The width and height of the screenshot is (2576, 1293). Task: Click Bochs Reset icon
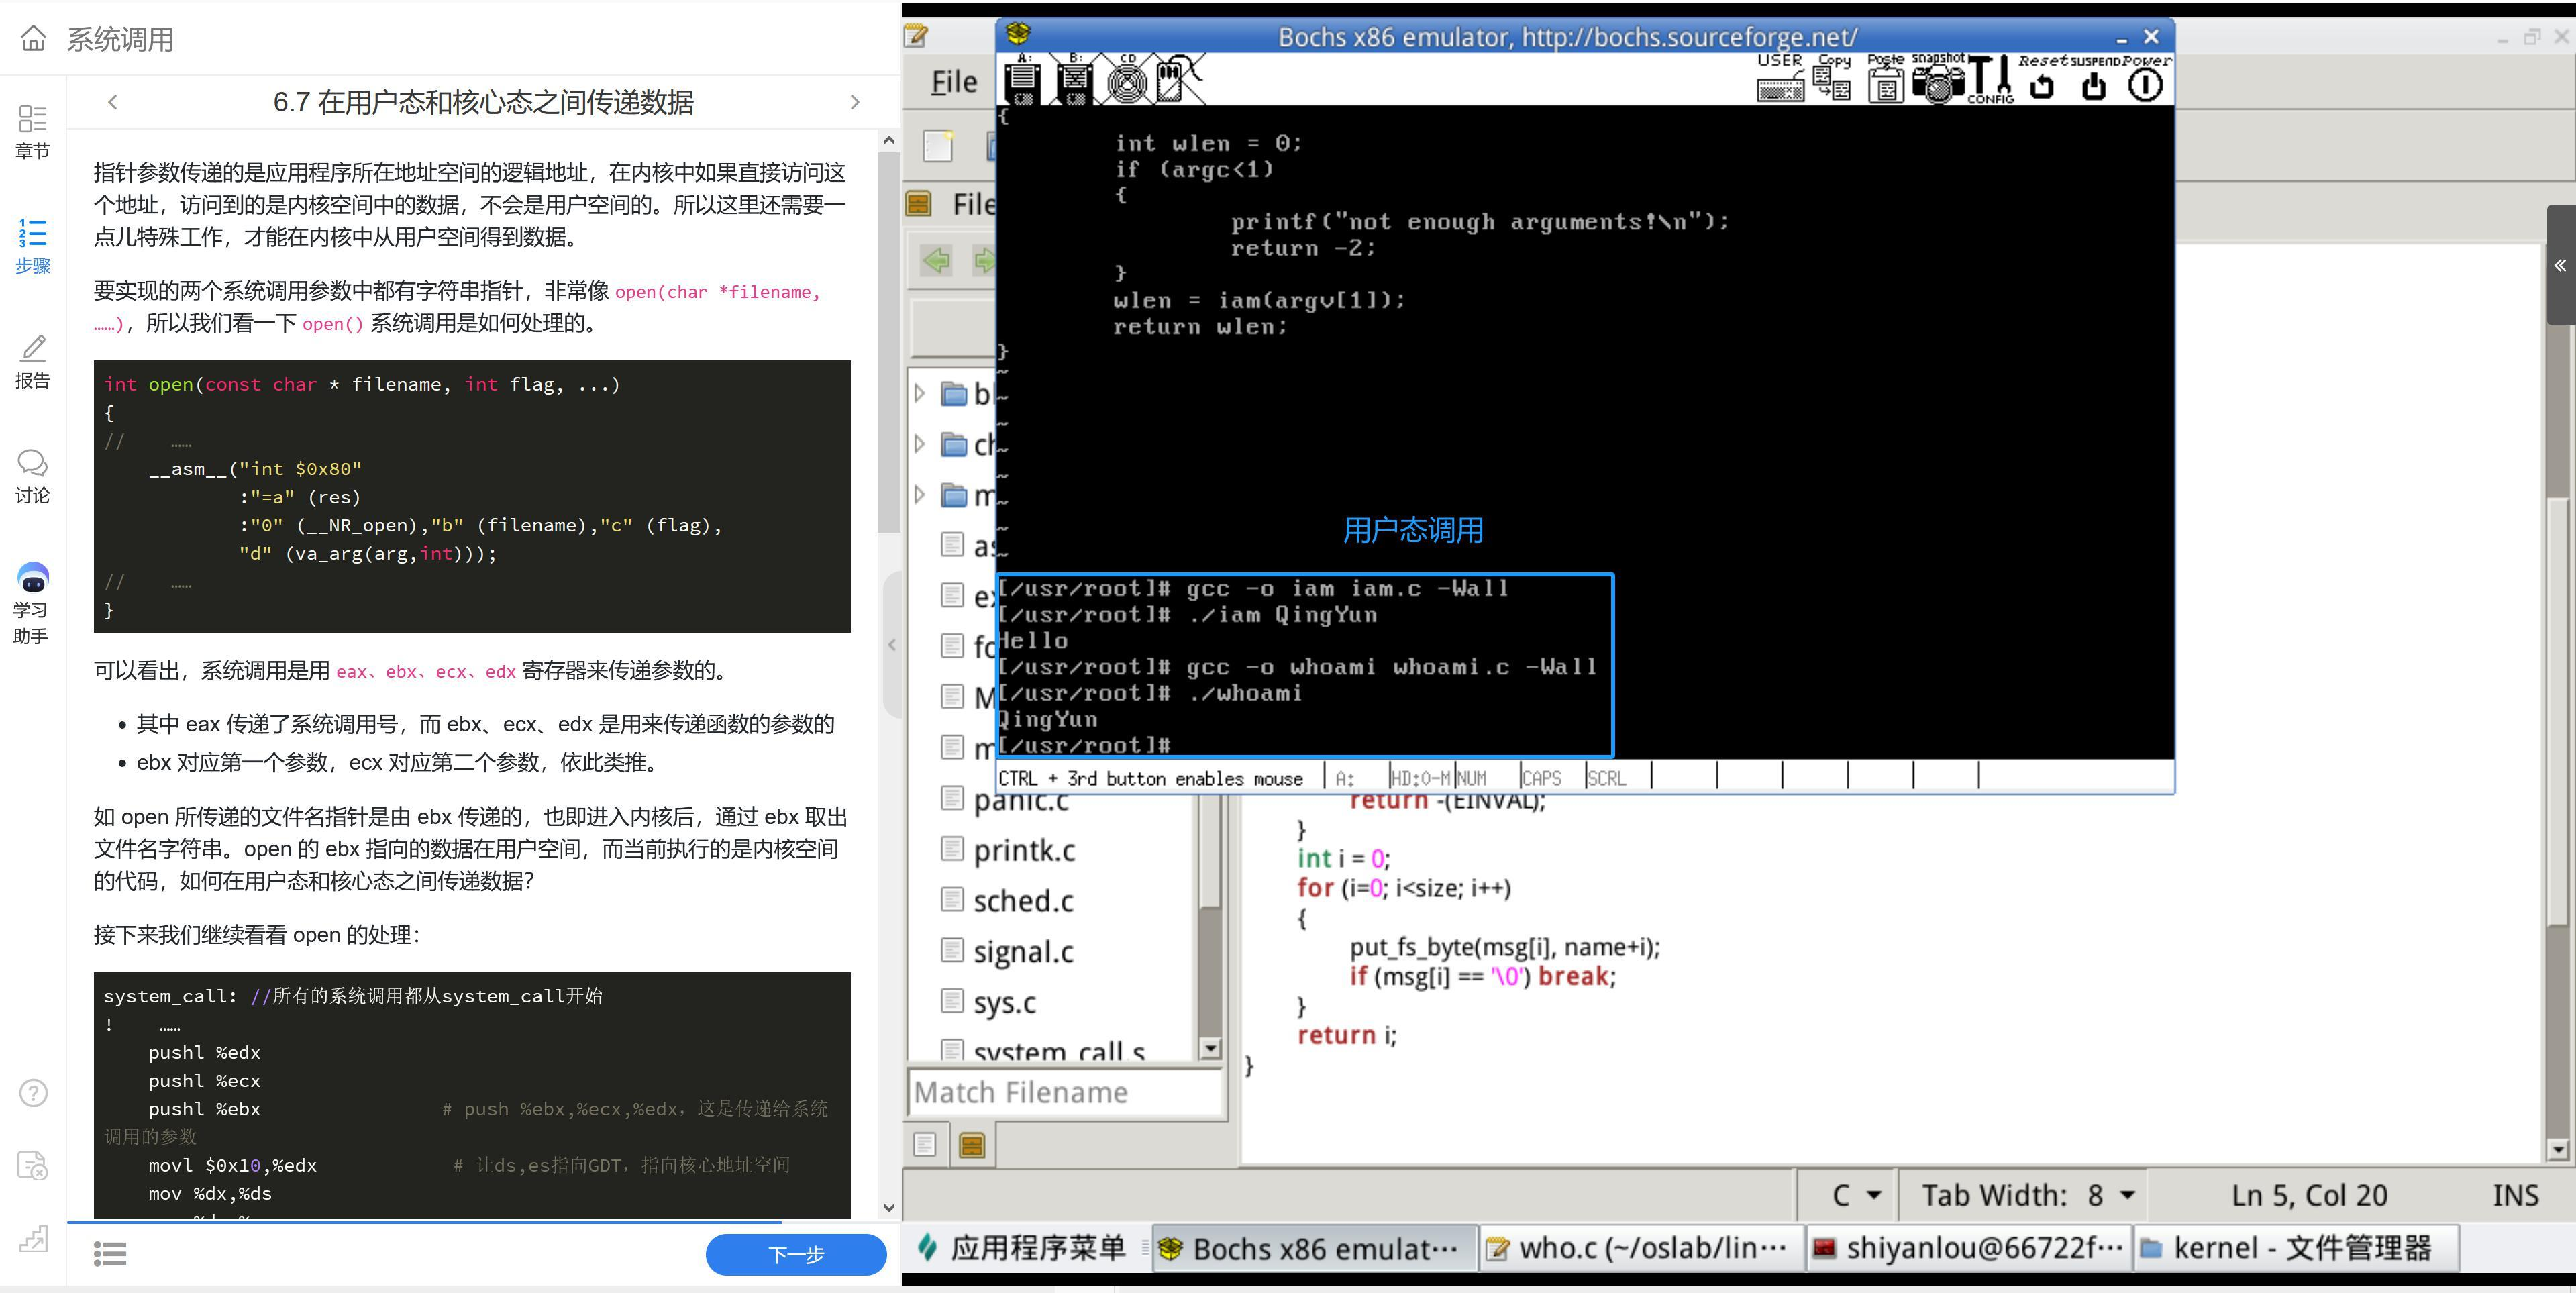2042,78
